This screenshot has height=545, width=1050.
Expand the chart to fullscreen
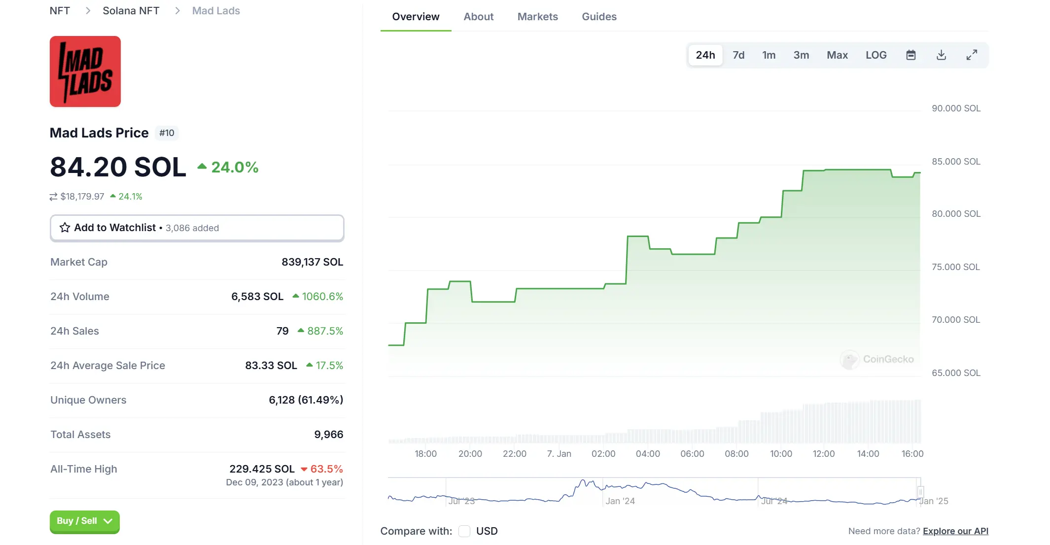tap(972, 55)
